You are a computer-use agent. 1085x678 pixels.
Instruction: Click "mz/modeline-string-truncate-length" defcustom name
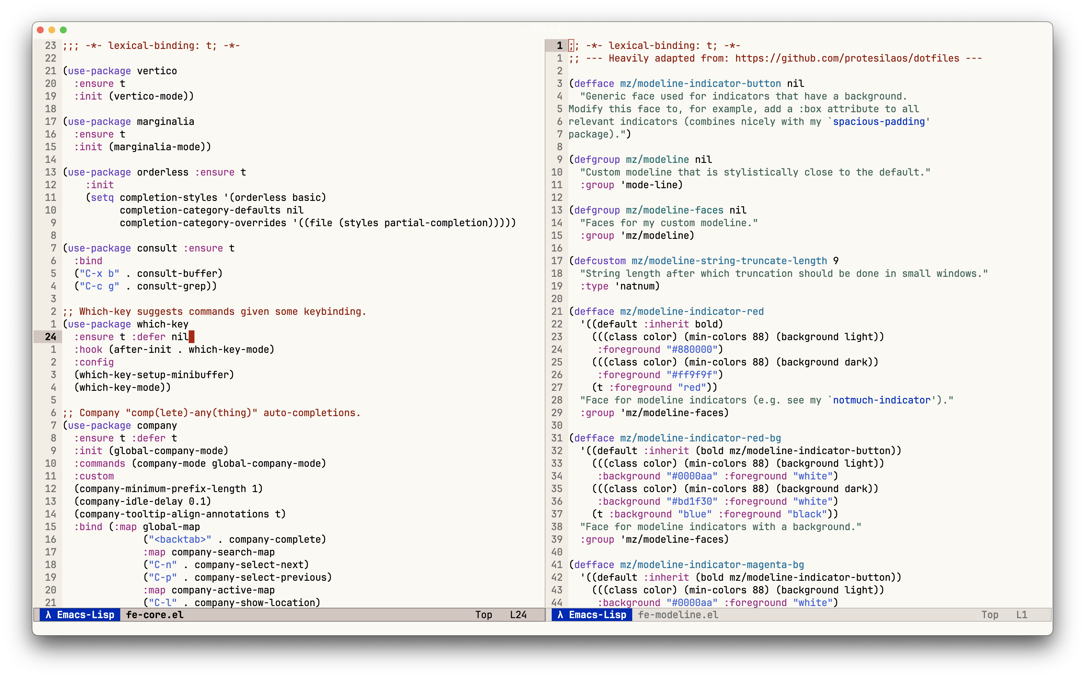(x=729, y=261)
